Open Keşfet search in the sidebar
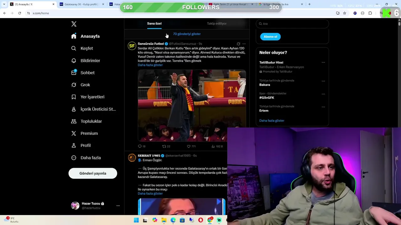Screen dimensions: 401x225 [82, 48]
